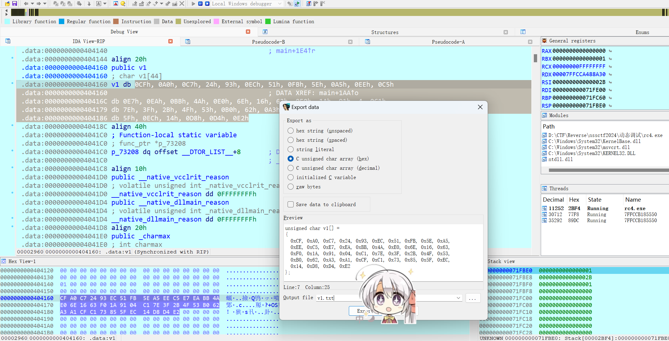This screenshot has height=341, width=669.
Task: Click the Modules panel icon
Action: tap(544, 115)
